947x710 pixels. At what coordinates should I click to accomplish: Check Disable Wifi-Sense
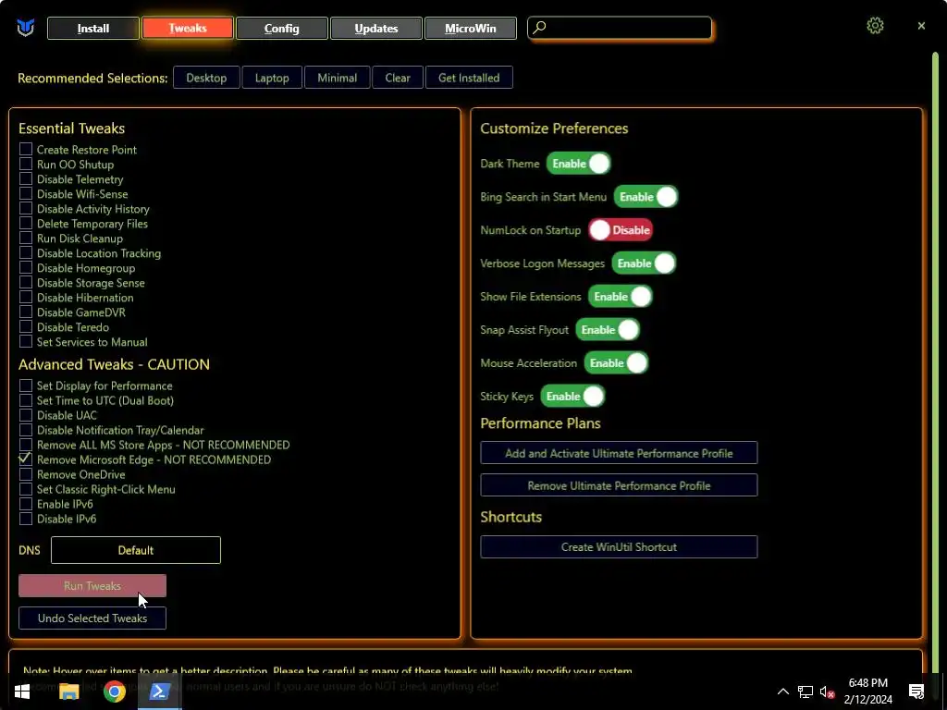25,193
